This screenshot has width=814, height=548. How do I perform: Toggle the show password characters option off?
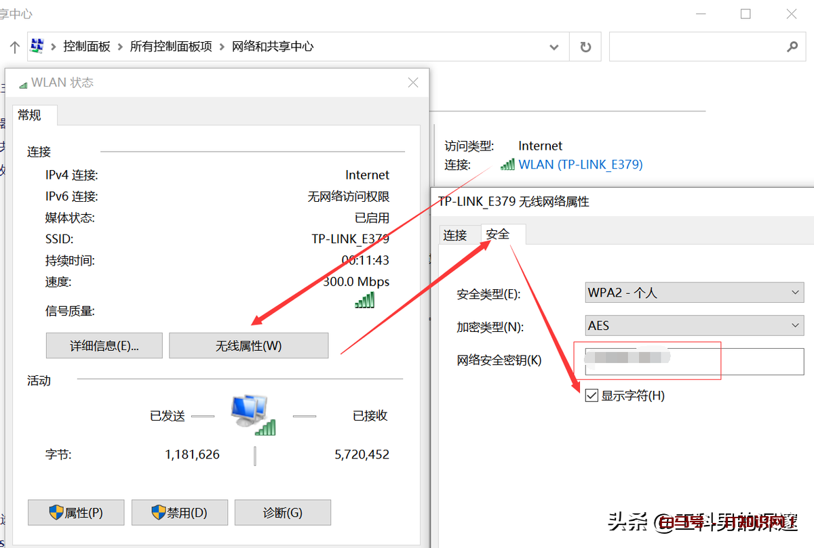591,395
